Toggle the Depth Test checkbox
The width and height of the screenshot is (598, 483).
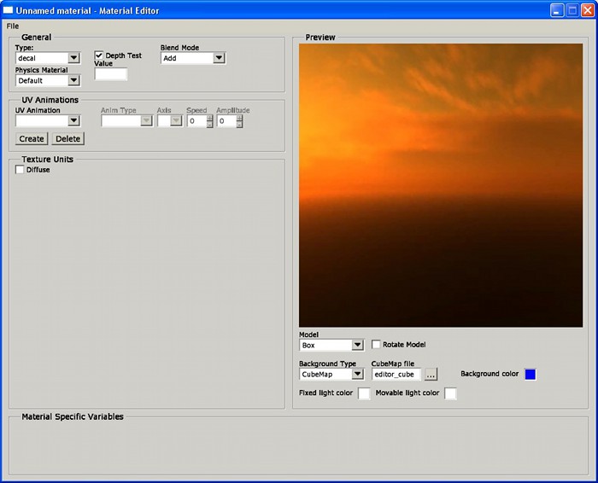(99, 55)
